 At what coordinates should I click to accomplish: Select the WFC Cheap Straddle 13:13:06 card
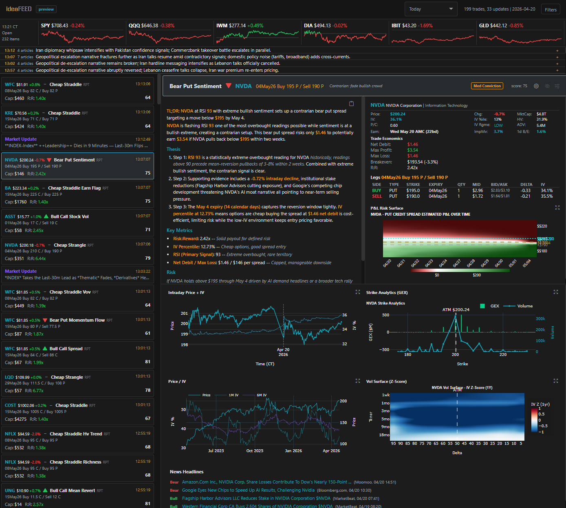[x=77, y=91]
